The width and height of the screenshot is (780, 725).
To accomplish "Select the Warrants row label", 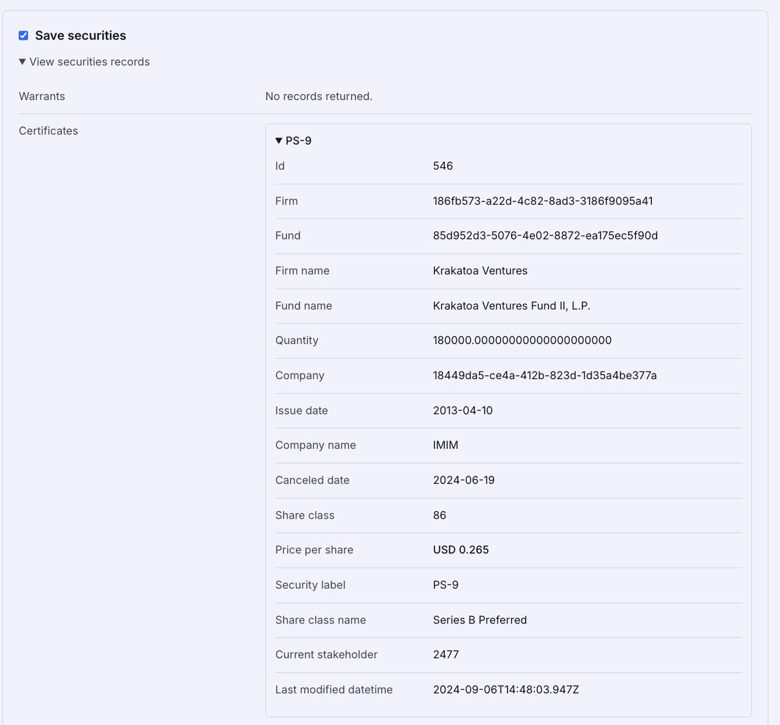I will [42, 96].
